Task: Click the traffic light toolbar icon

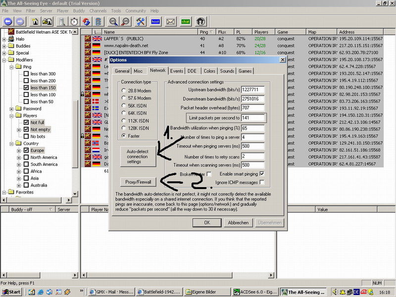Action: point(99,21)
